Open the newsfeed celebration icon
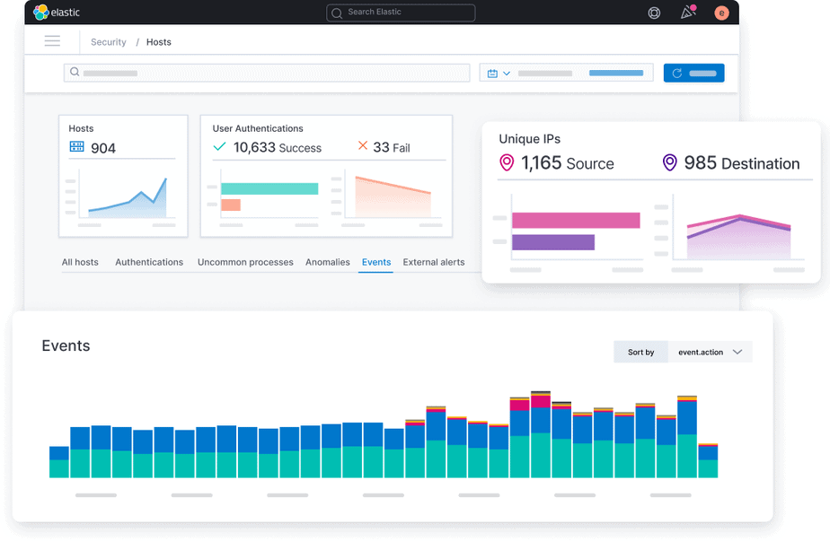This screenshot has width=830, height=541. click(x=688, y=13)
